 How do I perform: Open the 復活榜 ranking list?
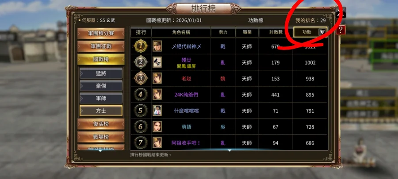point(101,124)
